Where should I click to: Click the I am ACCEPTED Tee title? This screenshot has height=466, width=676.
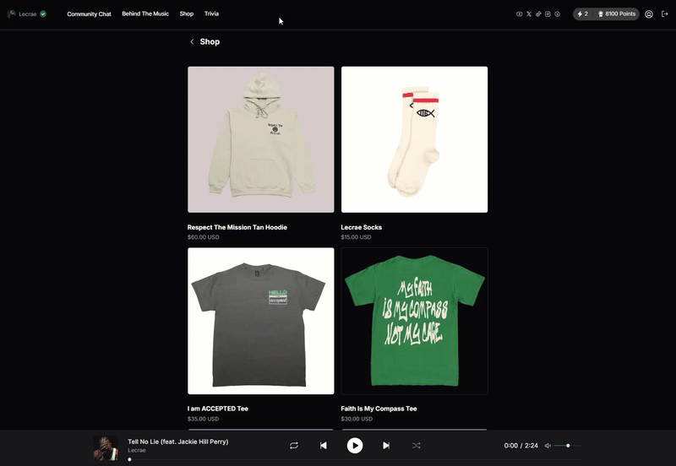click(218, 409)
